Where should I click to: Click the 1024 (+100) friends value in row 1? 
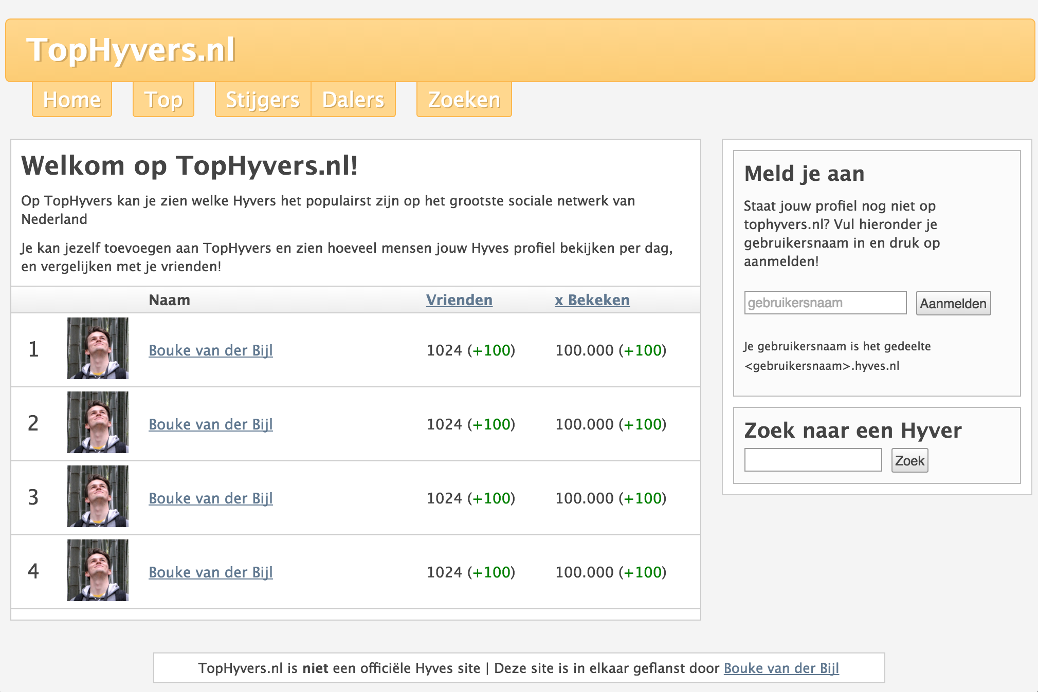(471, 350)
